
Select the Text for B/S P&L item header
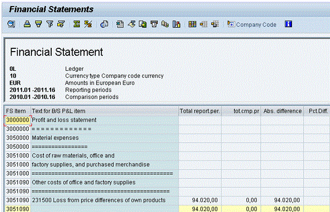105,111
